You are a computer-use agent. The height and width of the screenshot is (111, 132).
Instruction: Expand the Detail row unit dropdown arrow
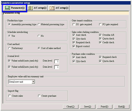[x=33, y=82]
